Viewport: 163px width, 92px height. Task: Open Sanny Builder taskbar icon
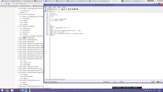pyautogui.click(x=28, y=90)
